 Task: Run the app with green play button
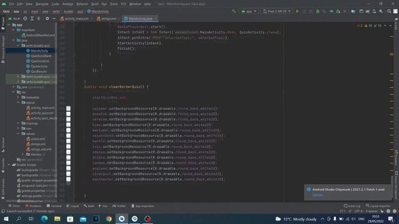pos(297,11)
